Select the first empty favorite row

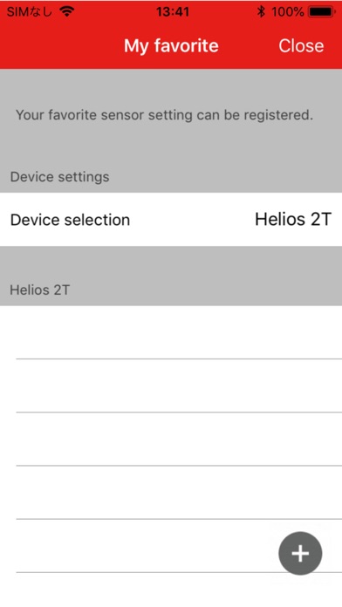coord(171,332)
